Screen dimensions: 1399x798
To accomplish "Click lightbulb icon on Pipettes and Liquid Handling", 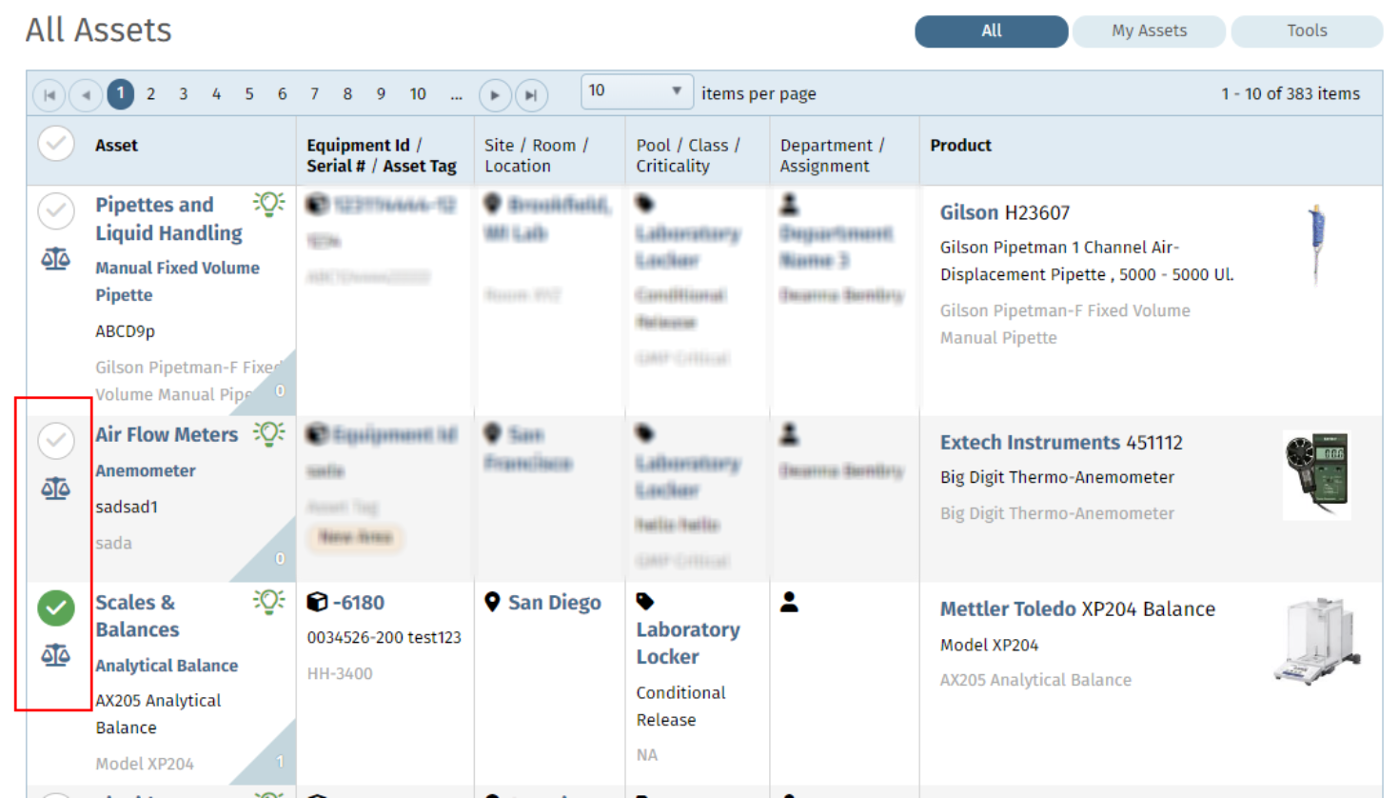I will (269, 204).
